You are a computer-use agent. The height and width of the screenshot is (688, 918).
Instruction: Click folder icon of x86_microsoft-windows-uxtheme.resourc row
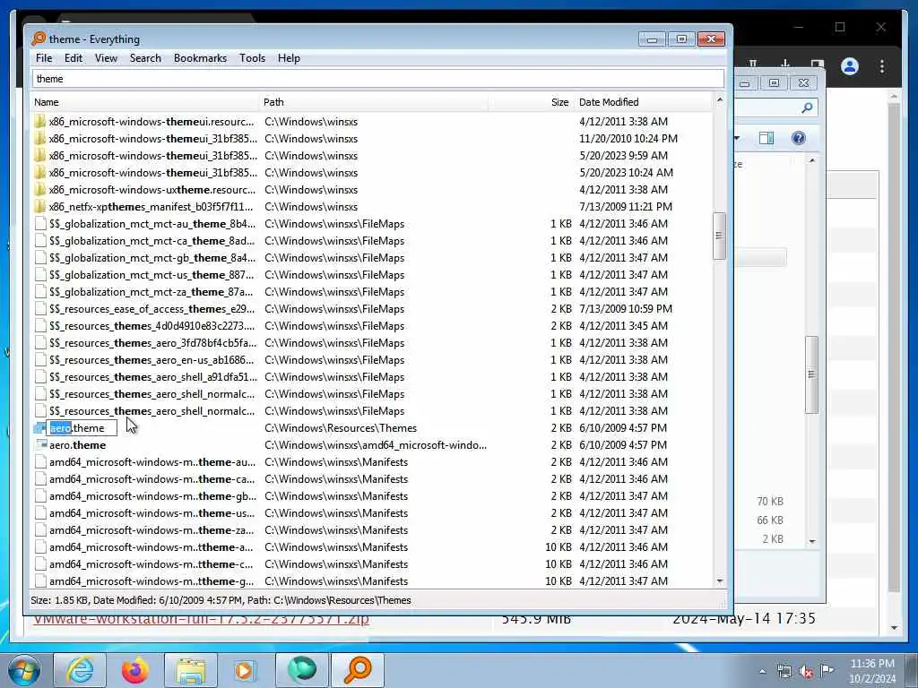click(39, 190)
